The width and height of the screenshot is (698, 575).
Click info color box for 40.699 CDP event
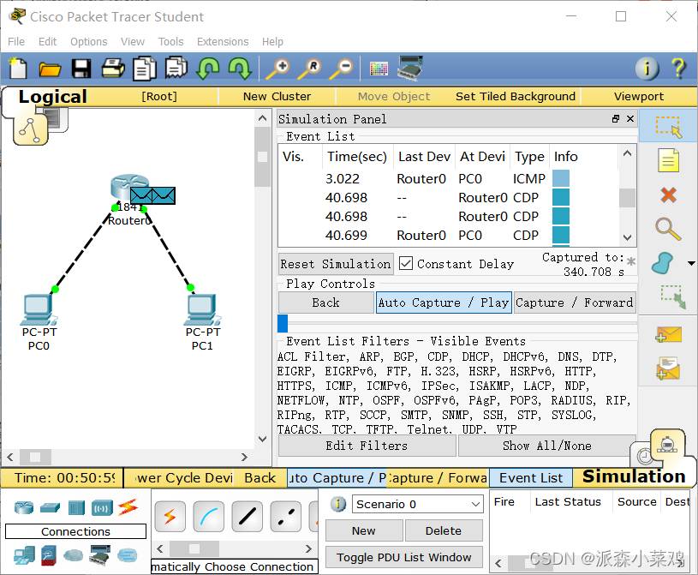561,235
